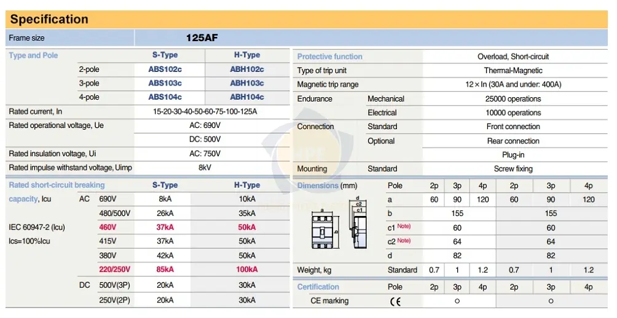
Task: Click the Frame size label
Action: click(x=27, y=38)
